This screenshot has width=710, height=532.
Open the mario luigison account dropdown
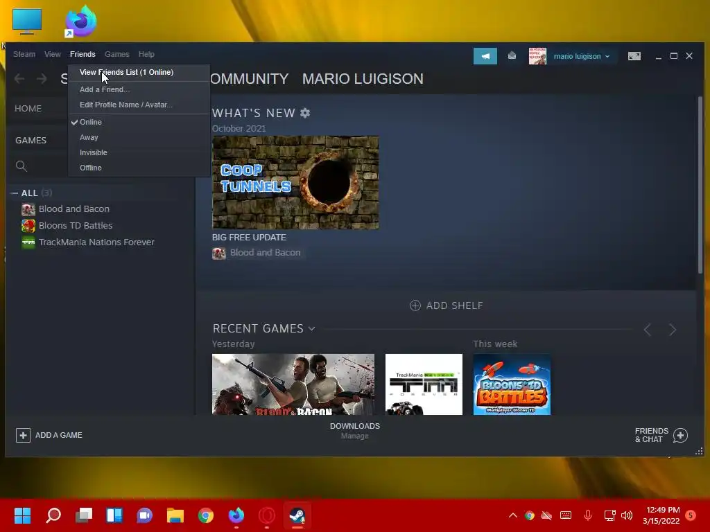[582, 57]
